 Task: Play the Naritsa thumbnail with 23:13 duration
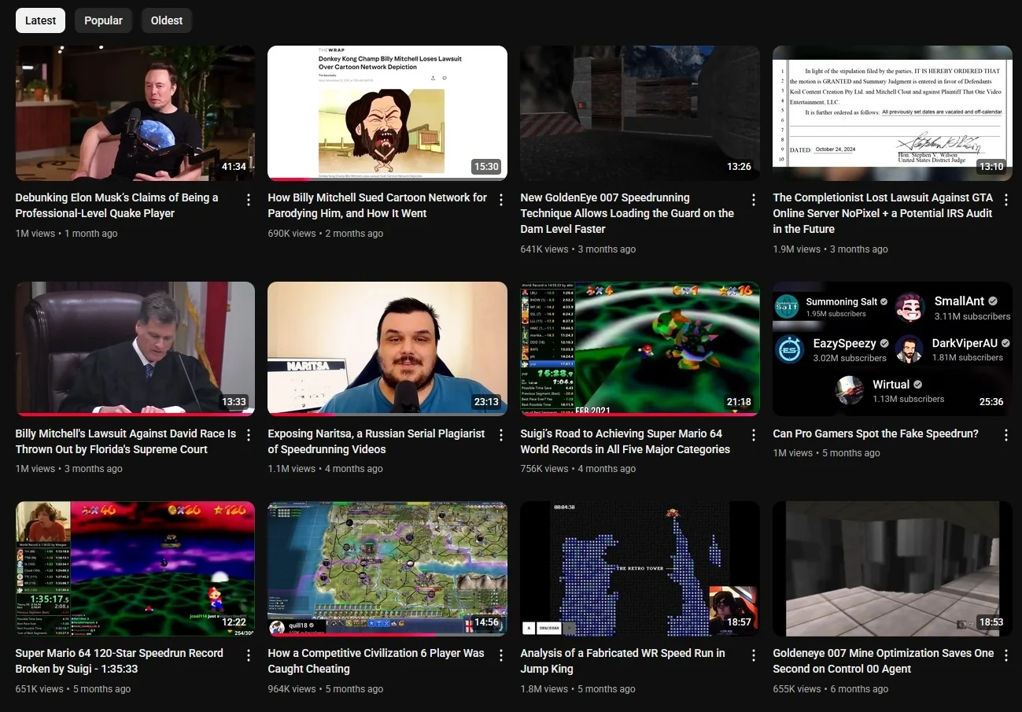tap(387, 349)
